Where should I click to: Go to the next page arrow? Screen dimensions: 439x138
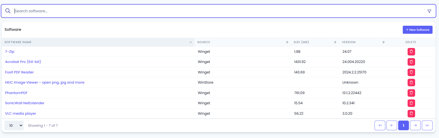pyautogui.click(x=415, y=125)
